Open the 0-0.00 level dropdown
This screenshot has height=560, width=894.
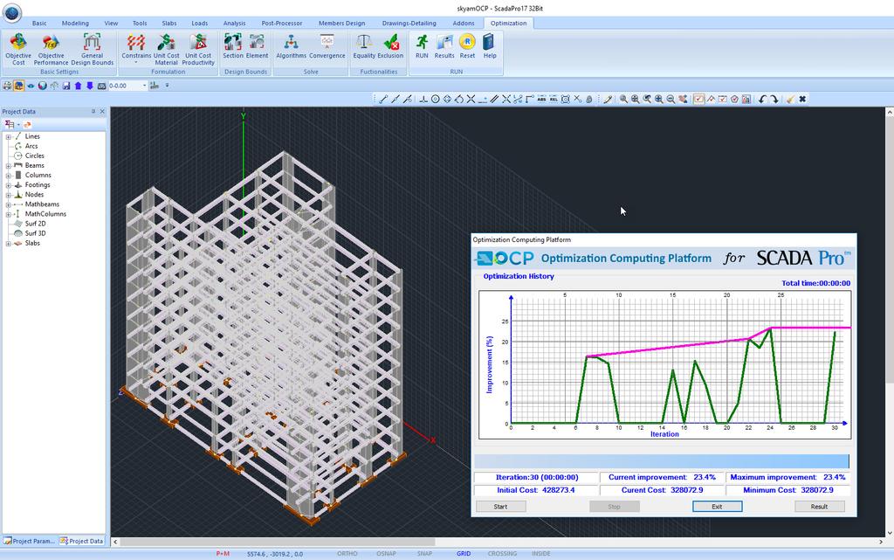[x=144, y=86]
